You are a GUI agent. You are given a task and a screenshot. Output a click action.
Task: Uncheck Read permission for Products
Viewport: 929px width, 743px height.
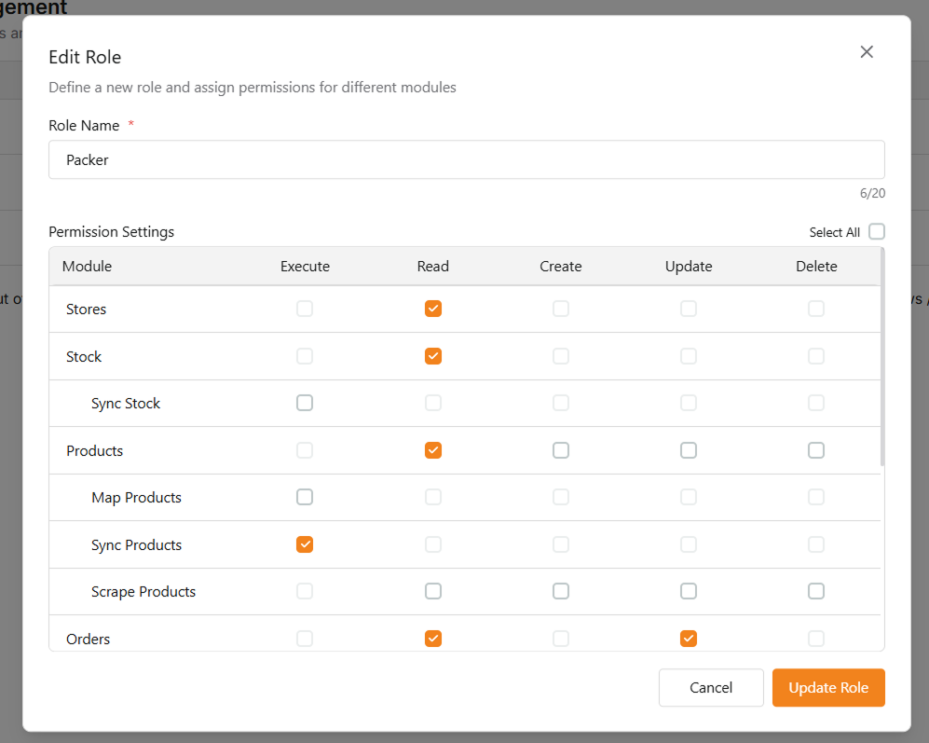(433, 450)
